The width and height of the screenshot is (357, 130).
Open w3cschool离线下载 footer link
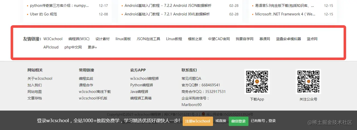[x=95, y=92]
